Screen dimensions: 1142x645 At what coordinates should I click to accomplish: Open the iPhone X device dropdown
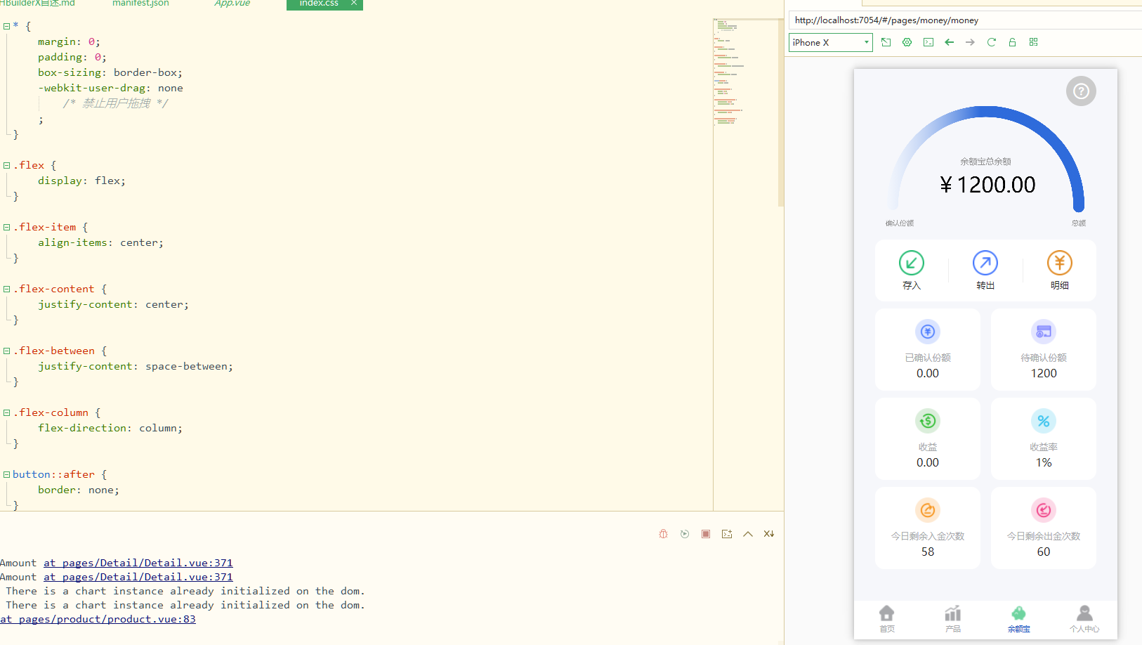click(x=830, y=42)
